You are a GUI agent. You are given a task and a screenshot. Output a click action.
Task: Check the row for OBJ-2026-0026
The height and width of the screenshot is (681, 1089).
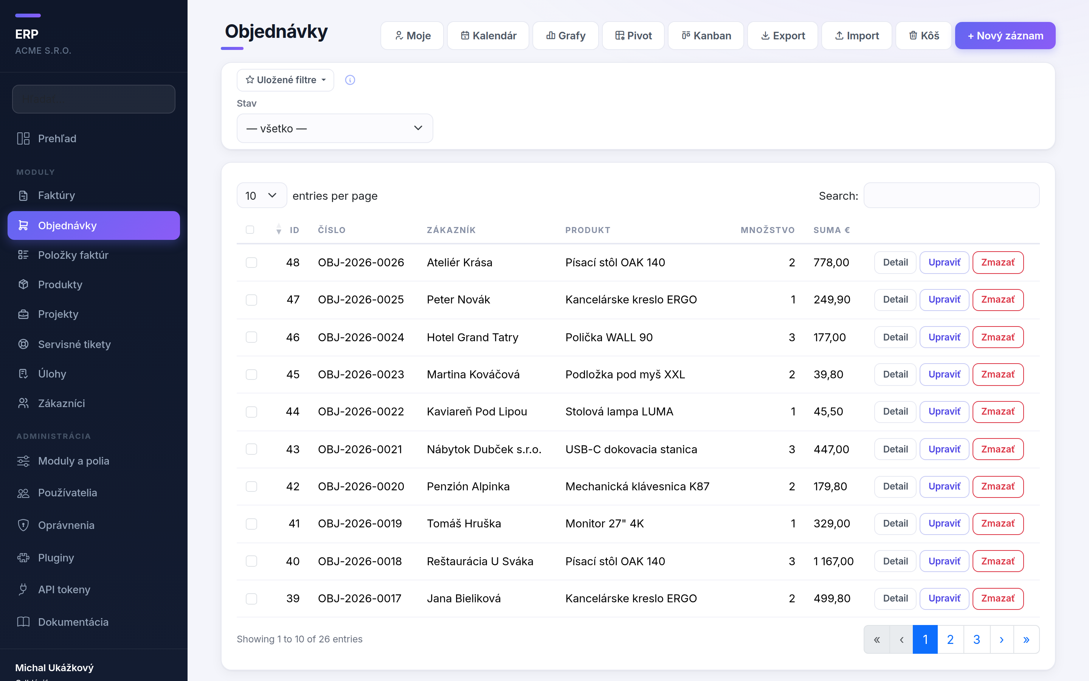251,263
